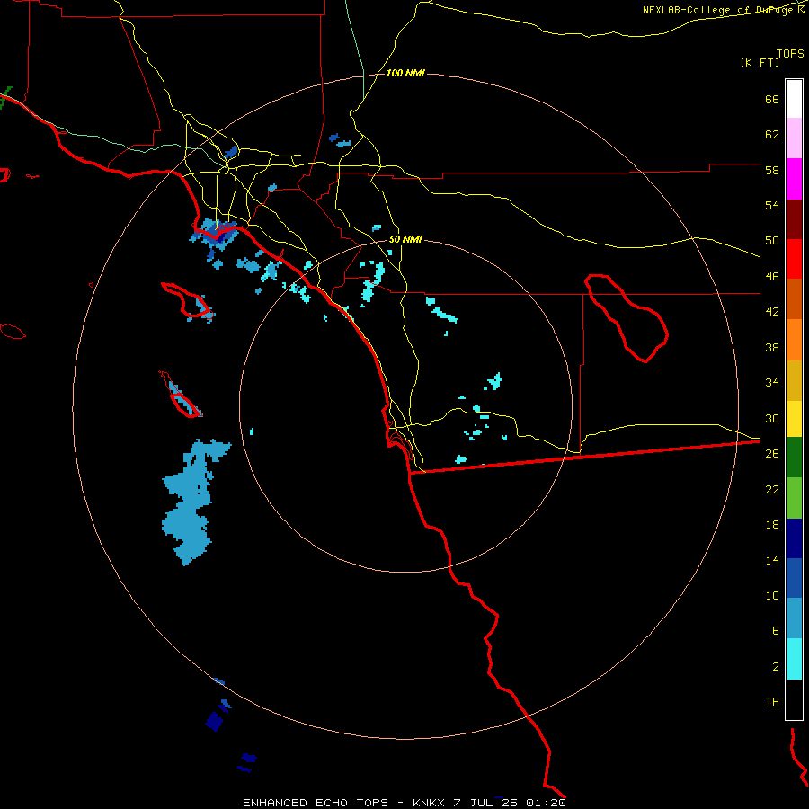Click the black threshold swatch beside TH
Viewport: 809px width, 809px height.
[794, 699]
